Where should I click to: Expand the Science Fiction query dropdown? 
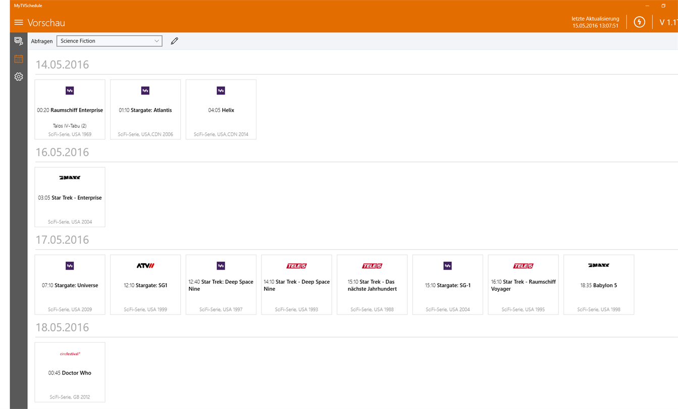click(x=110, y=41)
